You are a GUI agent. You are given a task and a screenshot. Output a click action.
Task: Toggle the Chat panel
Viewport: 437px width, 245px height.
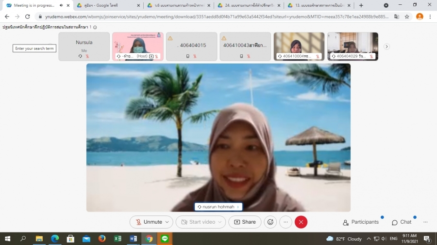point(402,222)
